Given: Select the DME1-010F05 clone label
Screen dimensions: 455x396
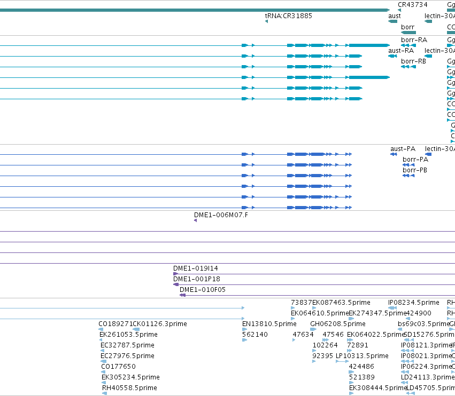Looking at the screenshot, I should (203, 290).
